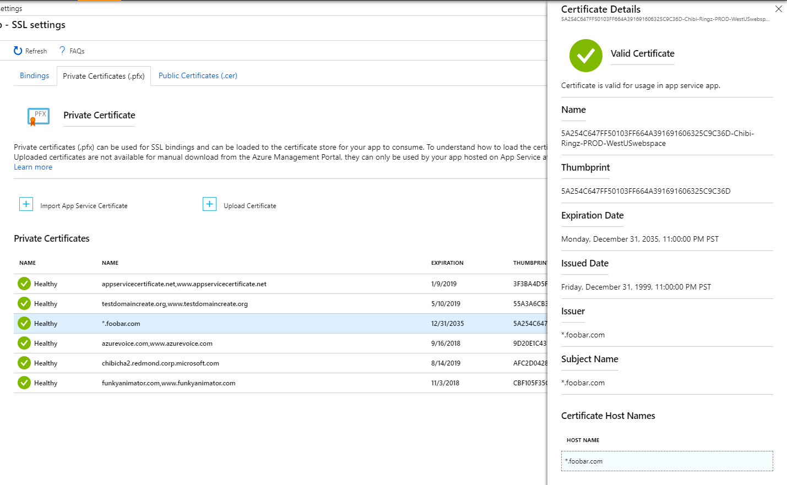Close the Certificate Details panel
This screenshot has width=787, height=485.
click(778, 9)
